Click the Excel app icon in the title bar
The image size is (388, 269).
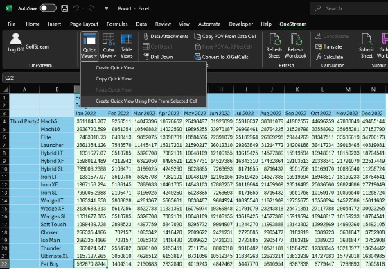pyautogui.click(x=8, y=8)
